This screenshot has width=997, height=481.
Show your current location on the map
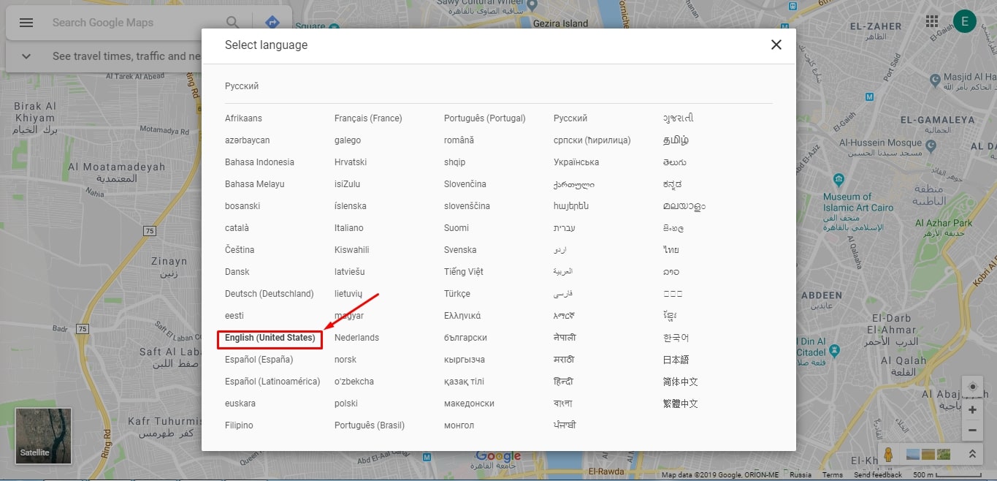click(x=972, y=387)
